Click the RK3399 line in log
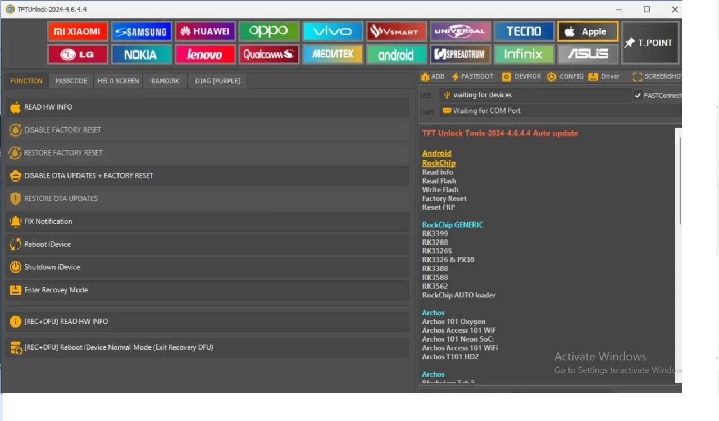 click(x=435, y=234)
